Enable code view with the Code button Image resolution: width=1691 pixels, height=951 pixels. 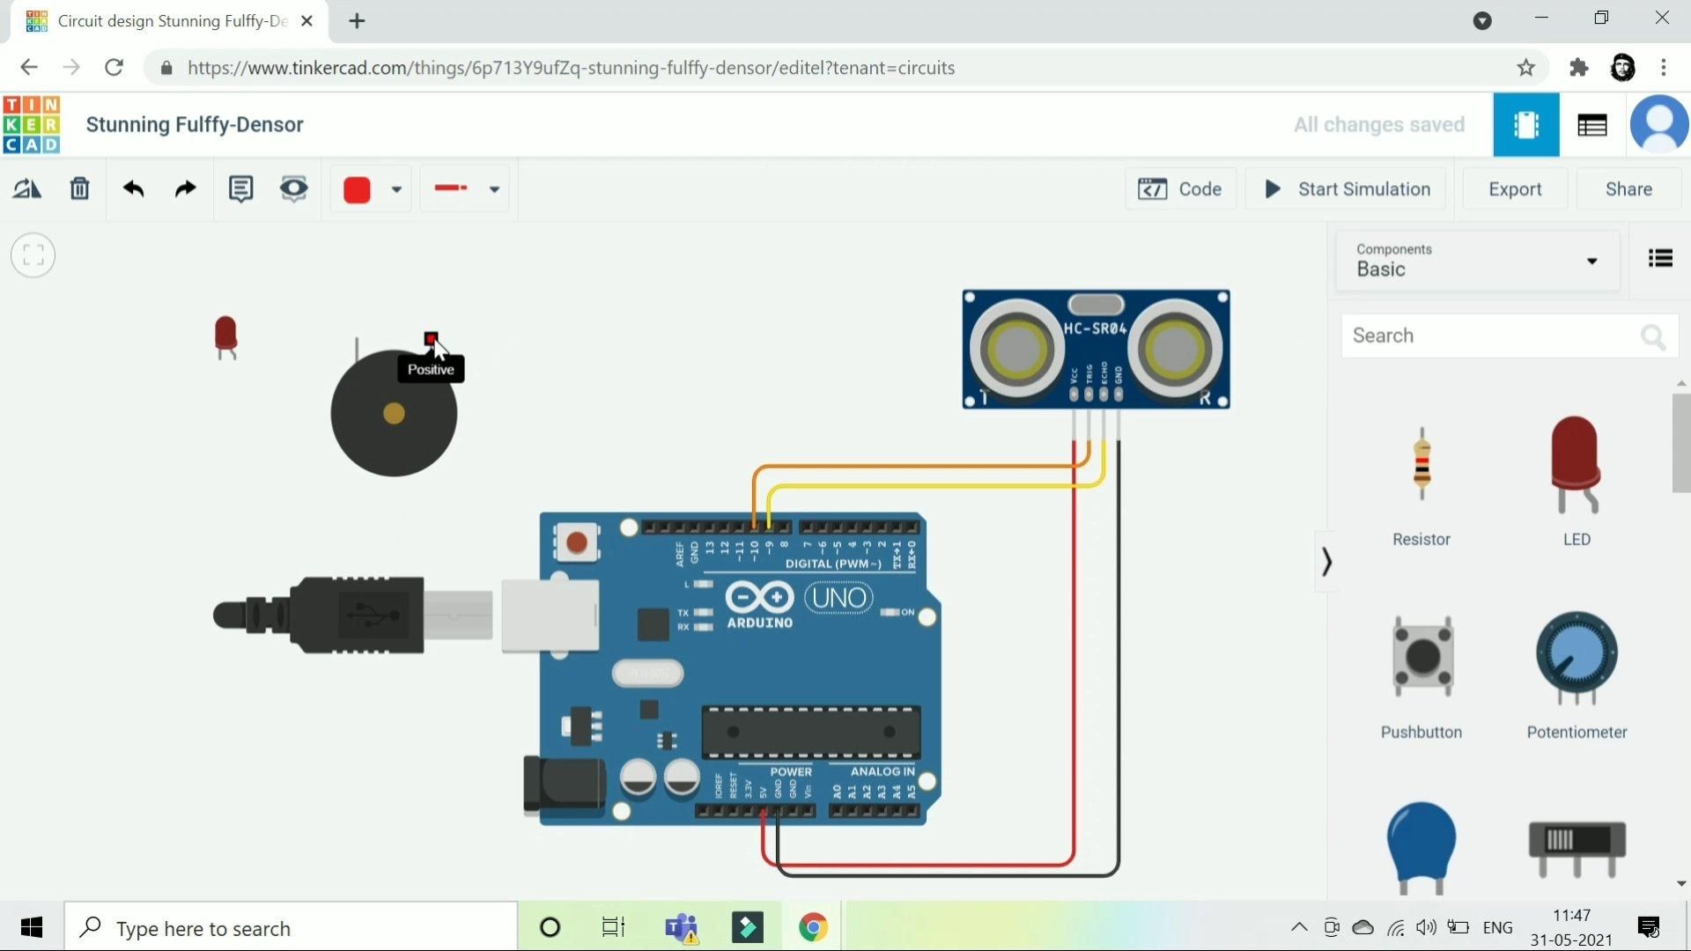tap(1181, 188)
